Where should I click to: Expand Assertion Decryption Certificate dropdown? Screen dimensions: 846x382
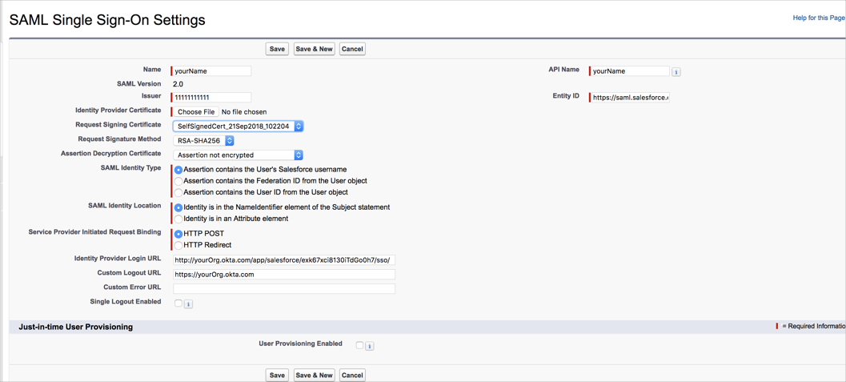coord(238,155)
